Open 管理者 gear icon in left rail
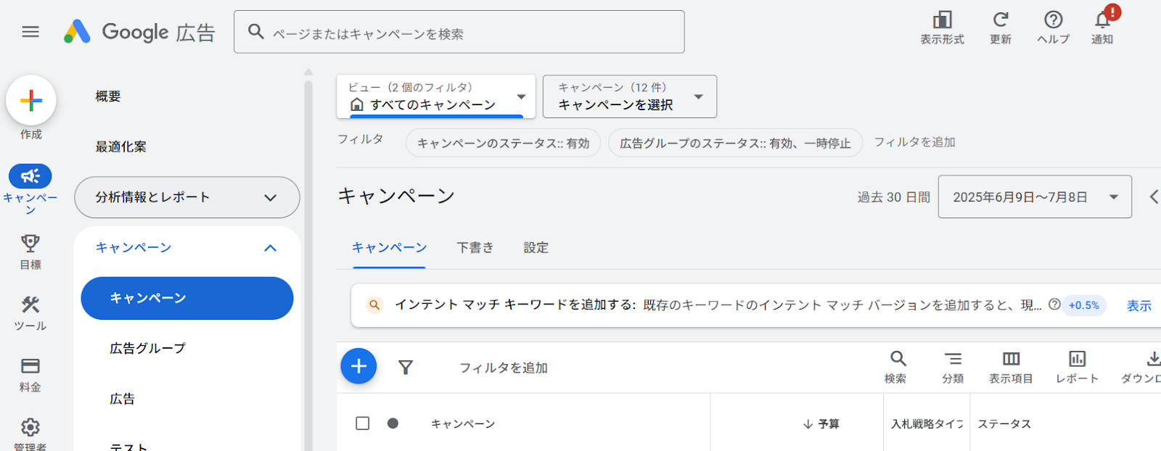This screenshot has width=1161, height=451. click(x=30, y=426)
